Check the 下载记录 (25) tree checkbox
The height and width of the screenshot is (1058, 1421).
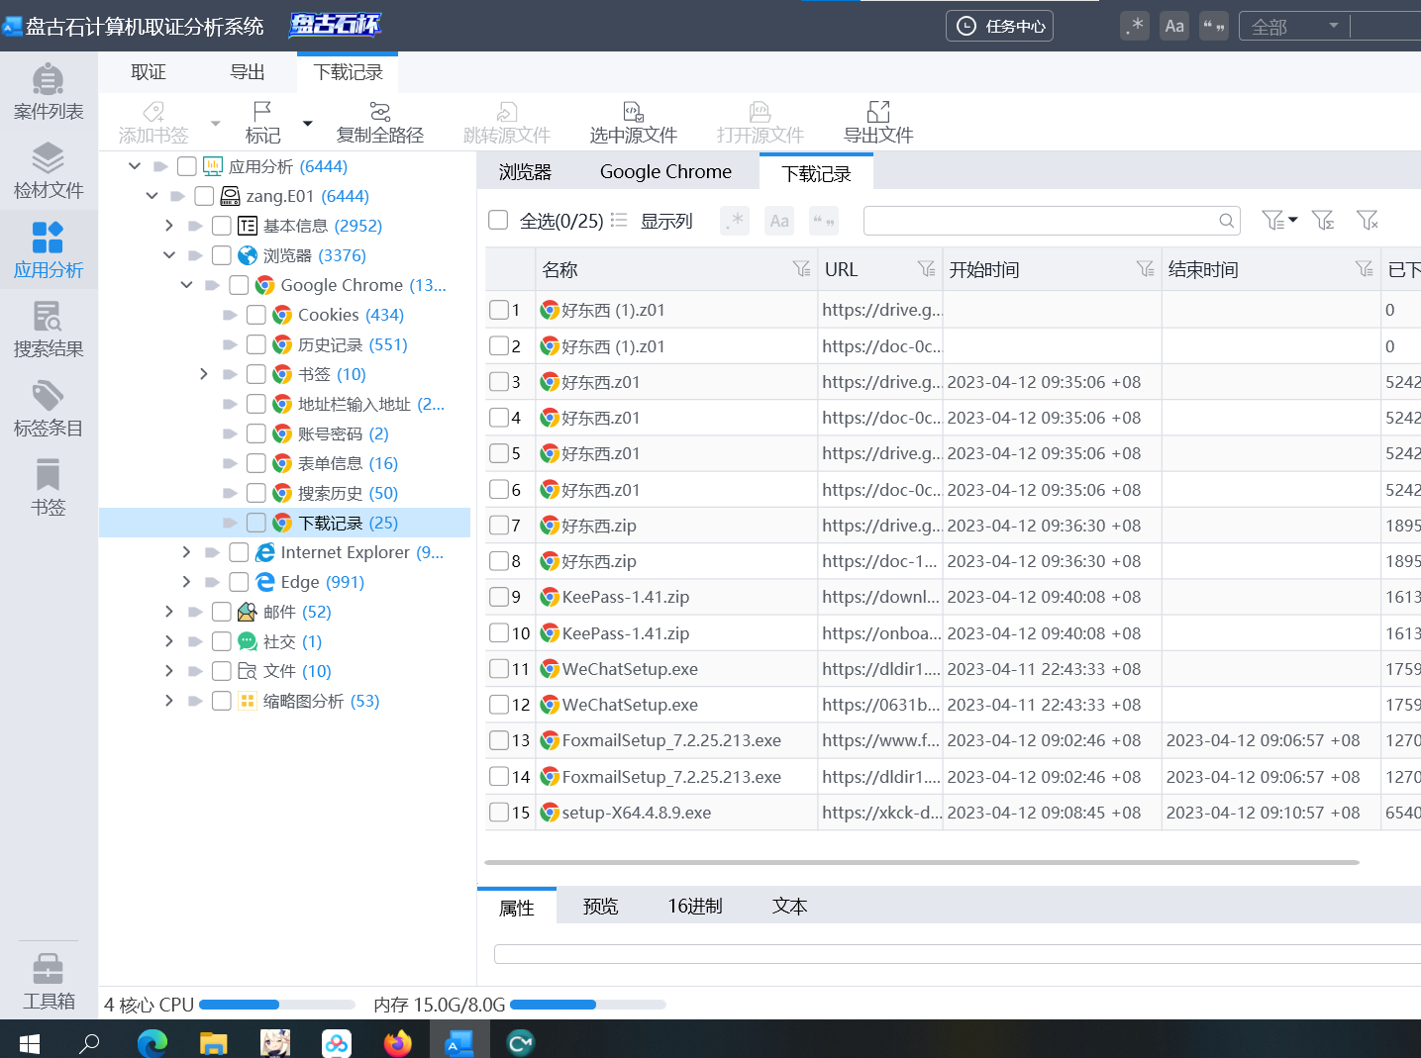click(x=256, y=523)
